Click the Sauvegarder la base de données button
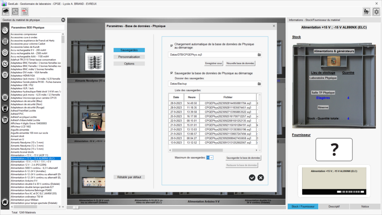 point(243,158)
